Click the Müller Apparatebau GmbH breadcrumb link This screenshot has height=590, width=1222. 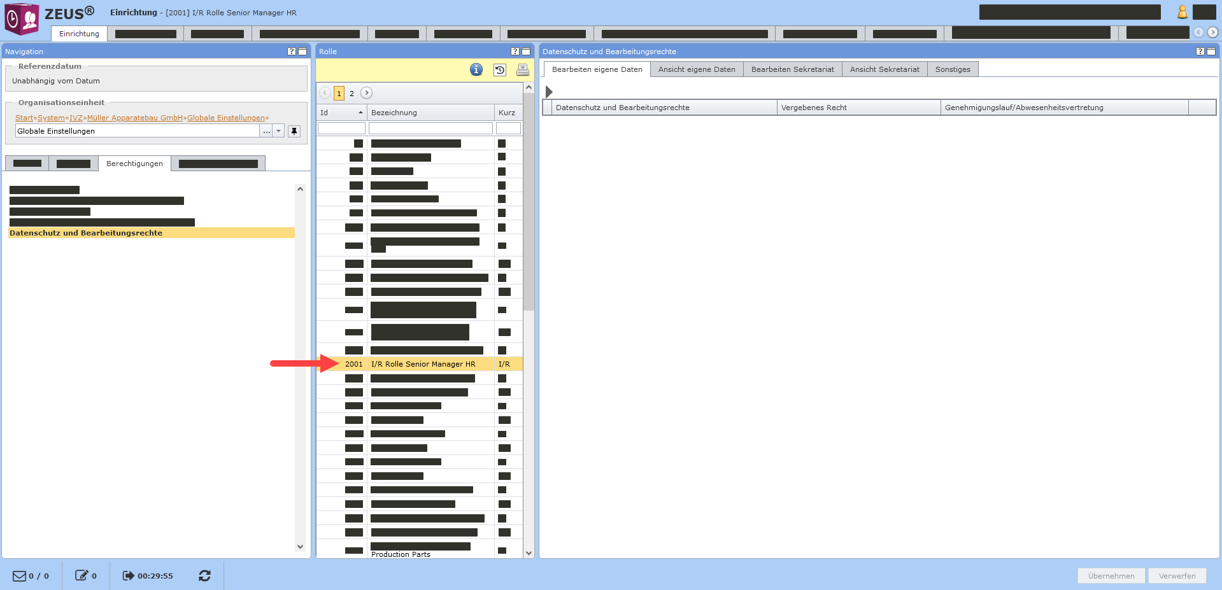pos(135,118)
